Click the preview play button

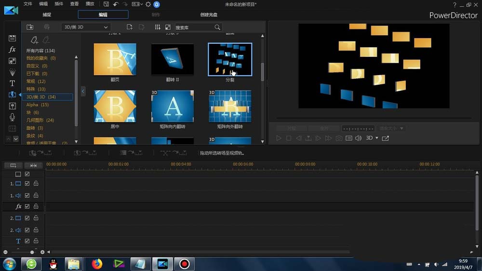pyautogui.click(x=279, y=138)
